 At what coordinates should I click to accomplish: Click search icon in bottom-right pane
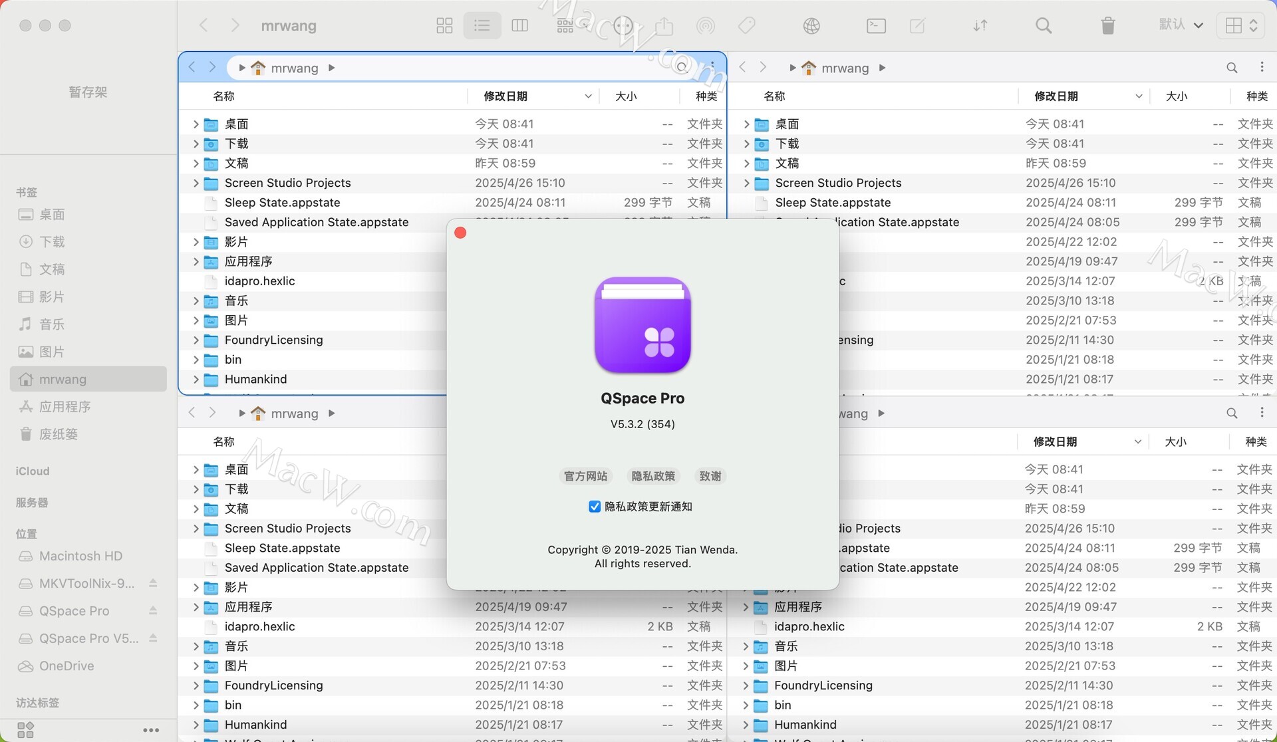(1232, 414)
